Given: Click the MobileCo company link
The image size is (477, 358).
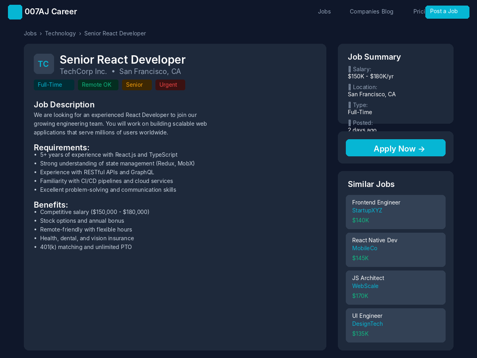Looking at the screenshot, I should 365,248.
